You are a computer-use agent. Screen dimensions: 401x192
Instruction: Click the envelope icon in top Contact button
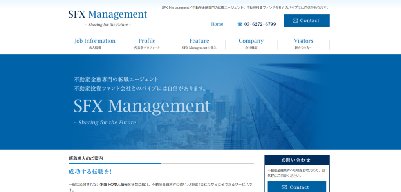coord(295,21)
